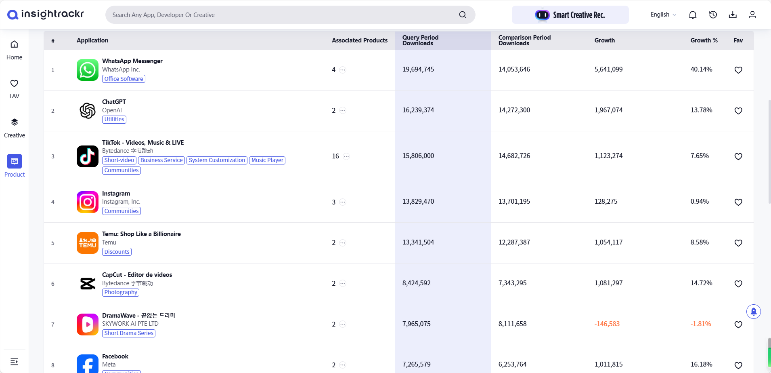Click the Short Drama Series tag
Image resolution: width=771 pixels, height=373 pixels.
tap(129, 333)
